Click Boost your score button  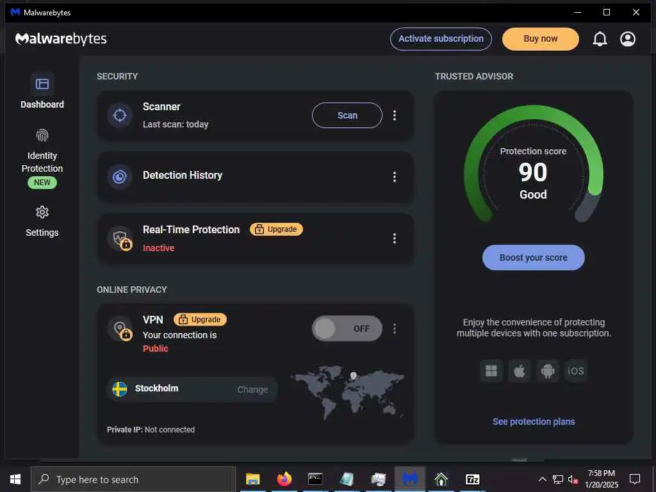[x=533, y=258]
